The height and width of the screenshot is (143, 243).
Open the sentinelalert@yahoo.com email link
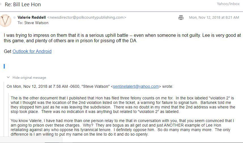[136, 86]
